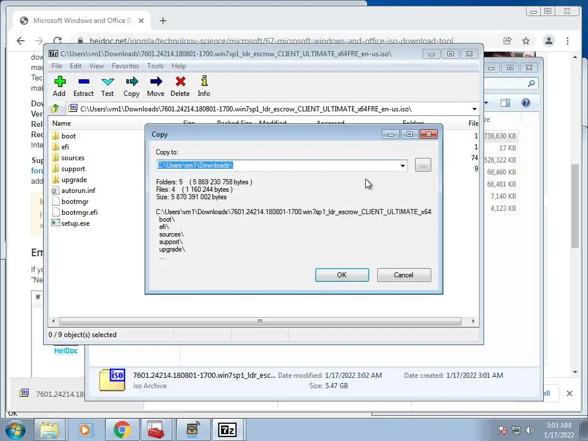The height and width of the screenshot is (441, 588).
Task: Bookmark this page with the star icon
Action: [526, 41]
